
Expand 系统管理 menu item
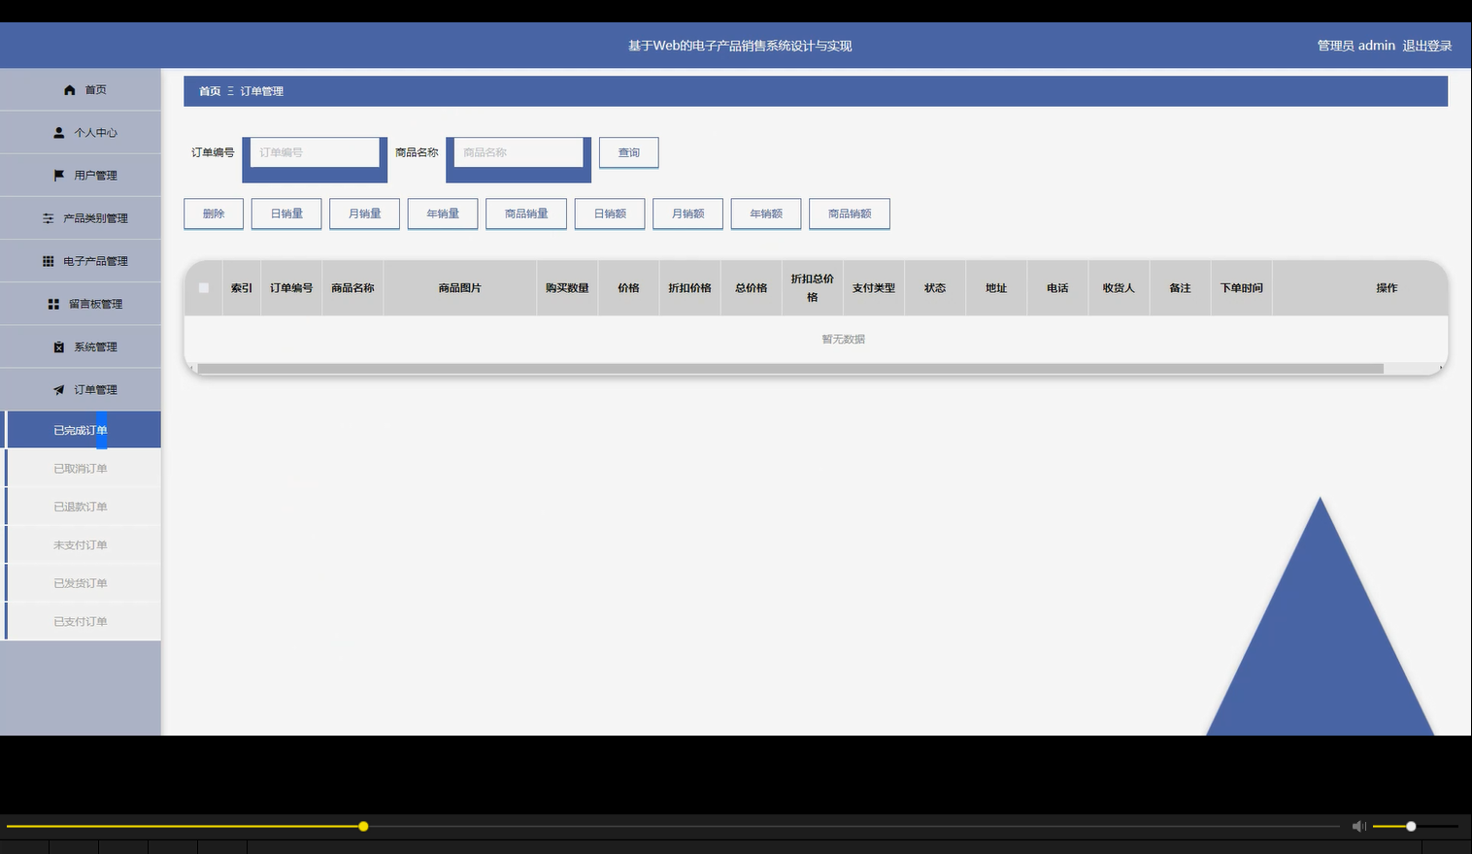(81, 345)
